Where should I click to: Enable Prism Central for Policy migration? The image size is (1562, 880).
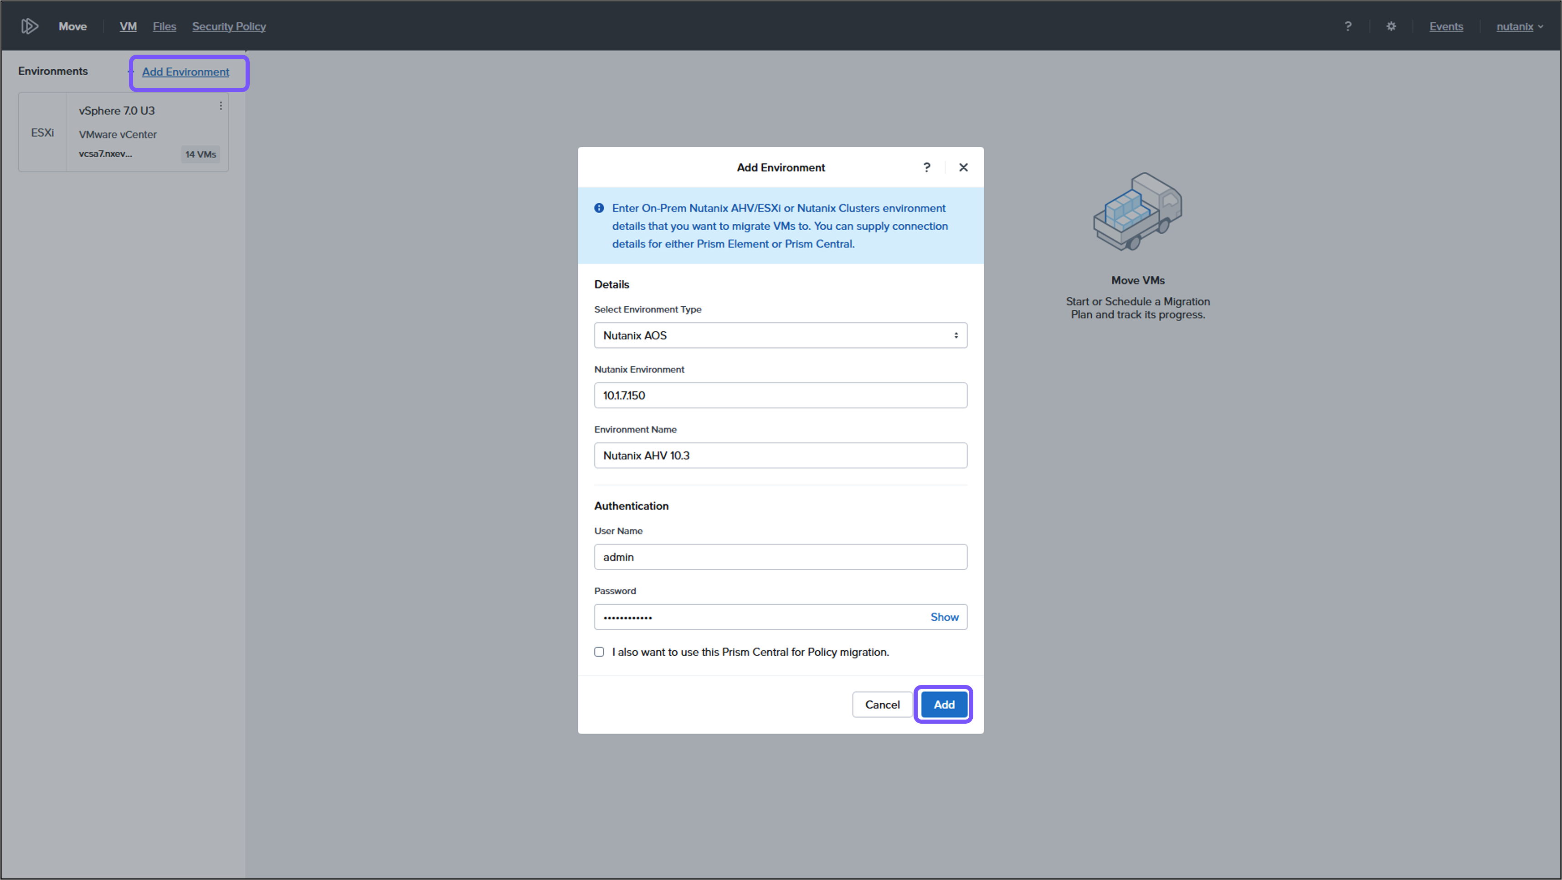pos(599,651)
